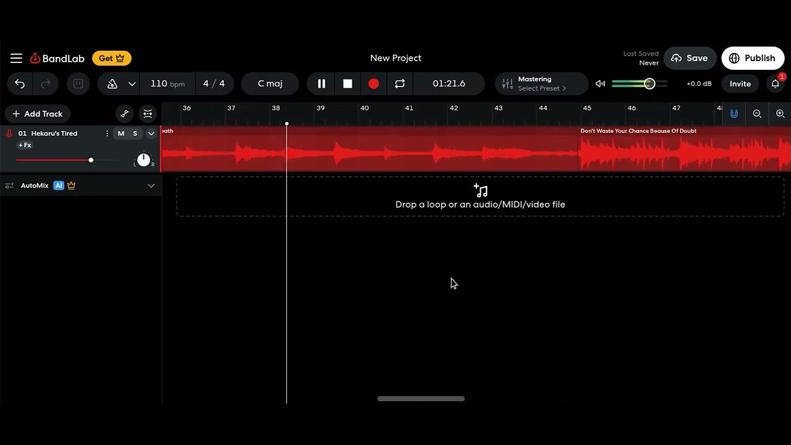This screenshot has height=445, width=791.
Task: Click the 01:21.6 time display
Action: pyautogui.click(x=449, y=83)
